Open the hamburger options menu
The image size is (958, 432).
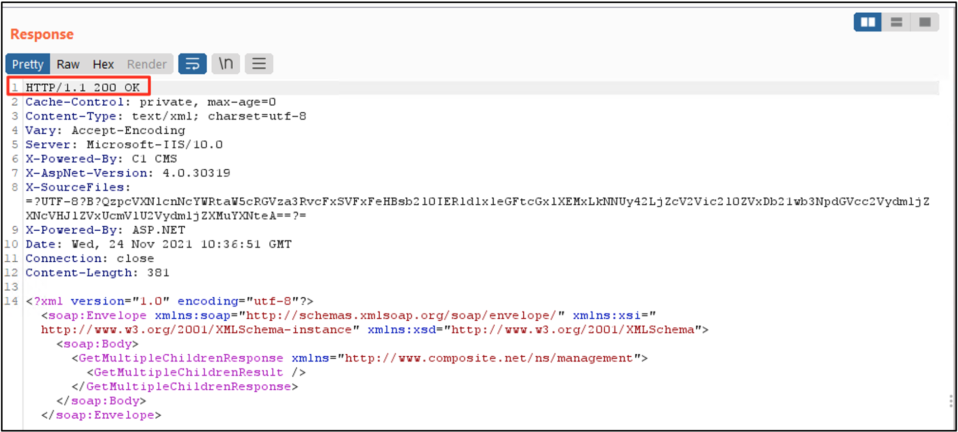click(259, 64)
